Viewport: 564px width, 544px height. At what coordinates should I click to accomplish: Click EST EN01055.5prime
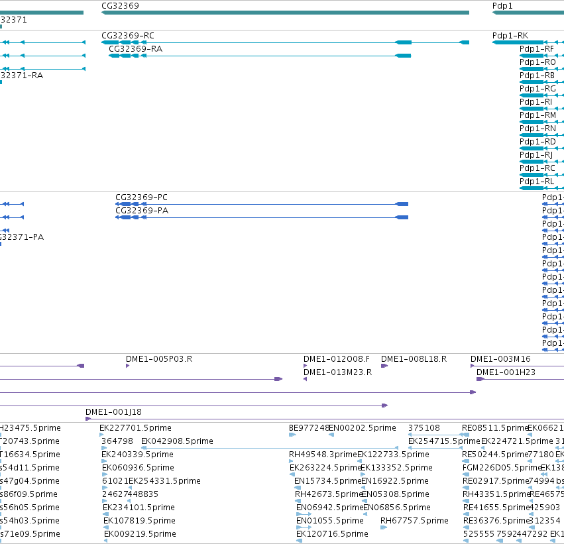[x=330, y=521]
